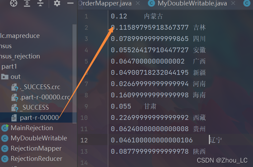
Task: Switch to the OrderMapper.java tab
Action: (x=105, y=3)
